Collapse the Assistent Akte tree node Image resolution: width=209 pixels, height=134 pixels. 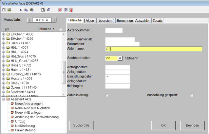[x=3, y=99]
